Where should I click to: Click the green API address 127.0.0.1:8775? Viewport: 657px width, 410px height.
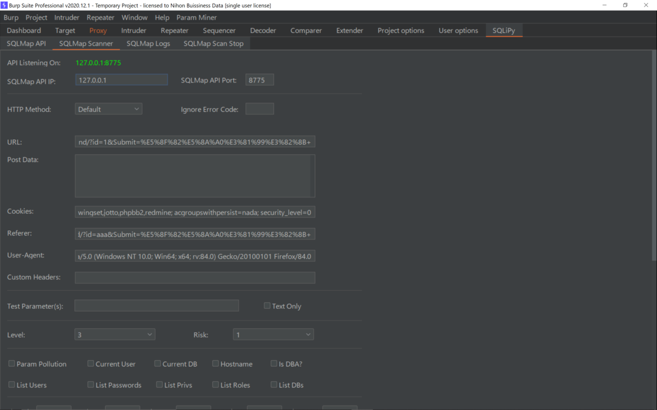[99, 63]
